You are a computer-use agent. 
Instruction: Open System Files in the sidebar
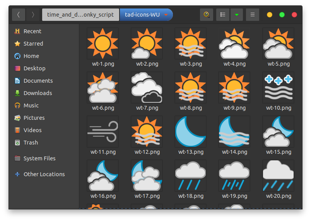coord(44,158)
